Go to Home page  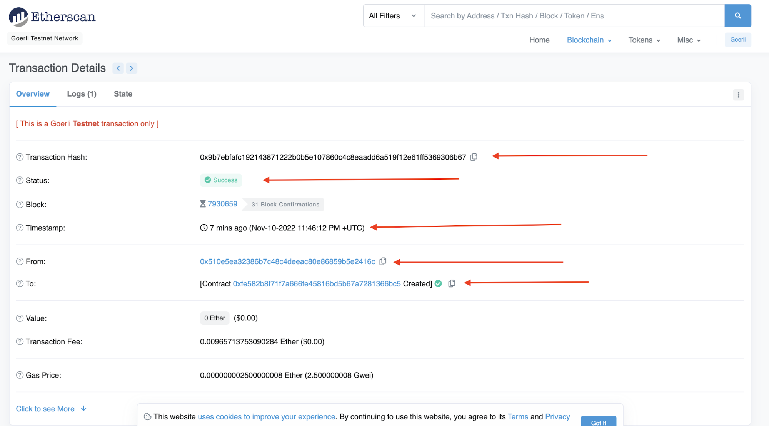[x=539, y=40]
